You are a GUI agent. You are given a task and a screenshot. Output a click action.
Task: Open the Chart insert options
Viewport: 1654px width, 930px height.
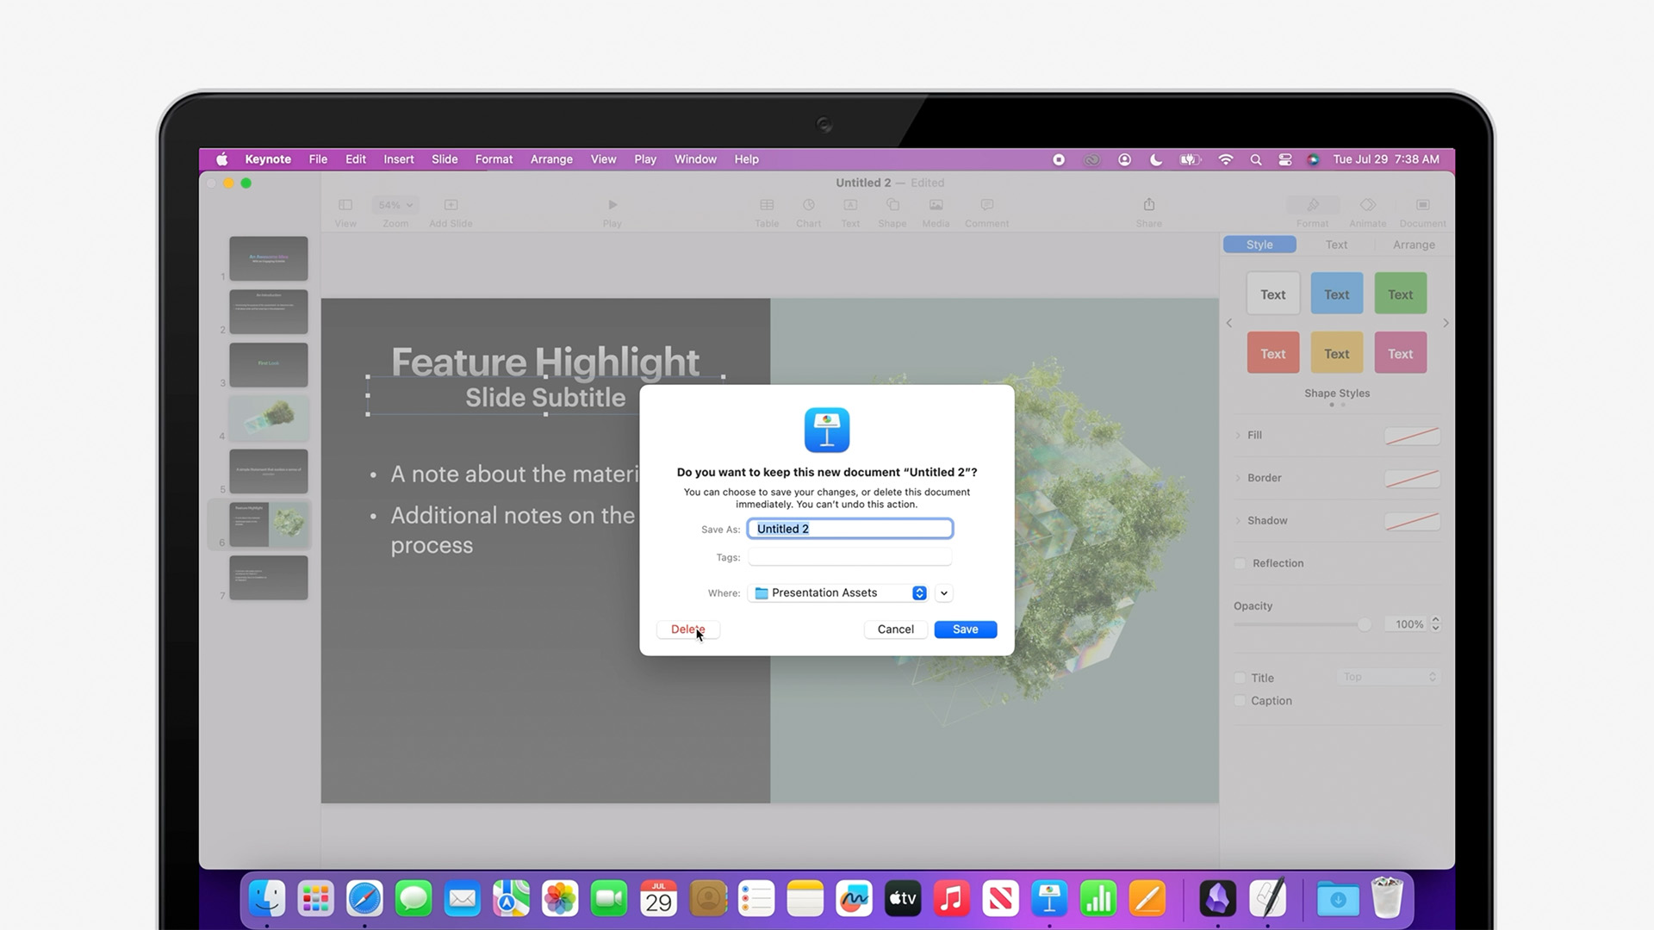point(808,205)
